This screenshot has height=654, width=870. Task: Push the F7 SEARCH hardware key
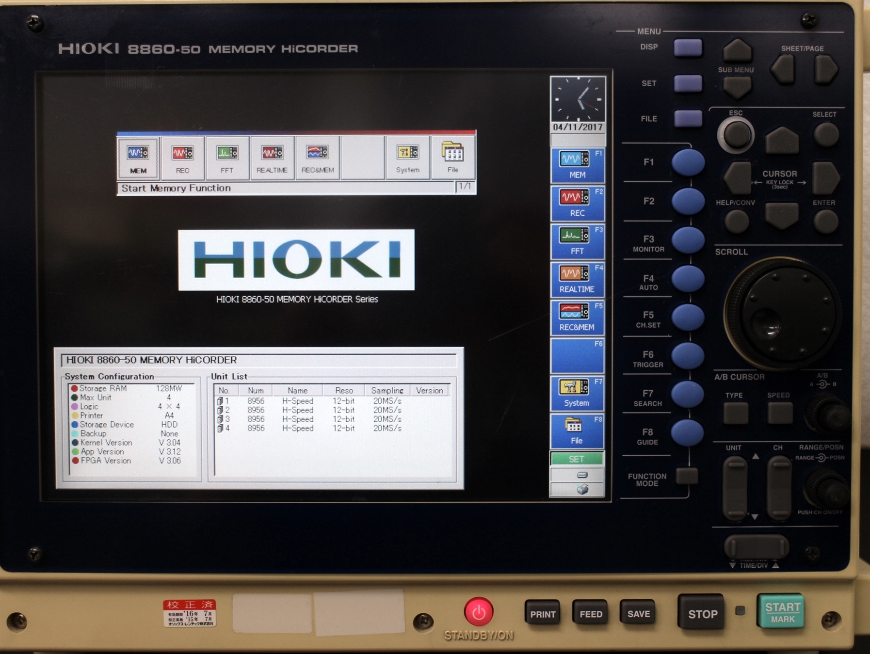pyautogui.click(x=688, y=394)
